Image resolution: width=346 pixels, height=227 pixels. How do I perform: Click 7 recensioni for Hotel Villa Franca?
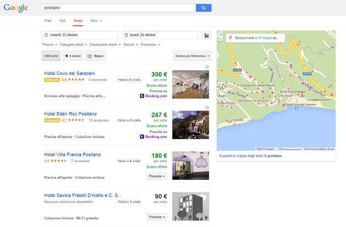[80, 161]
